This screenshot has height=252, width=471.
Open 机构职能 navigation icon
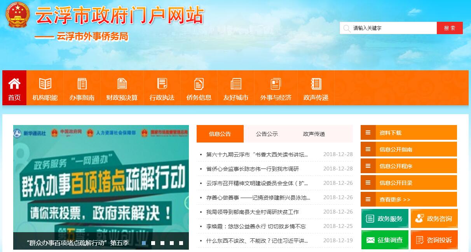click(x=45, y=83)
